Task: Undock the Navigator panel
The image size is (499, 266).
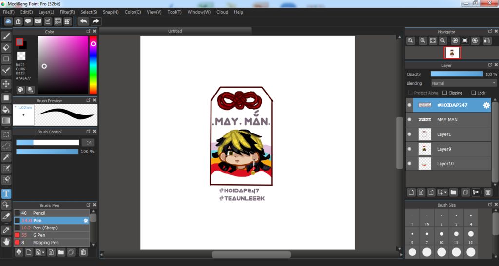Action: (490, 31)
